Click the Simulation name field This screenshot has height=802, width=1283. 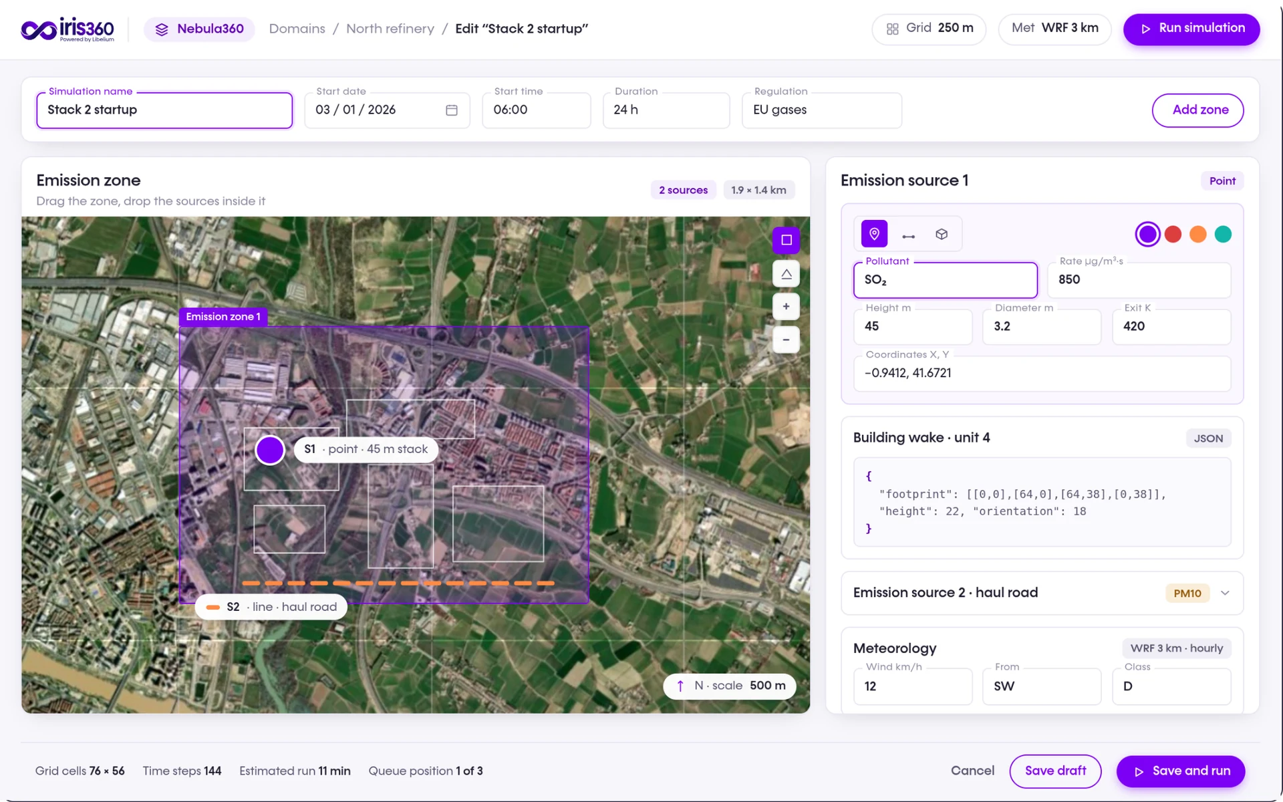(x=164, y=110)
